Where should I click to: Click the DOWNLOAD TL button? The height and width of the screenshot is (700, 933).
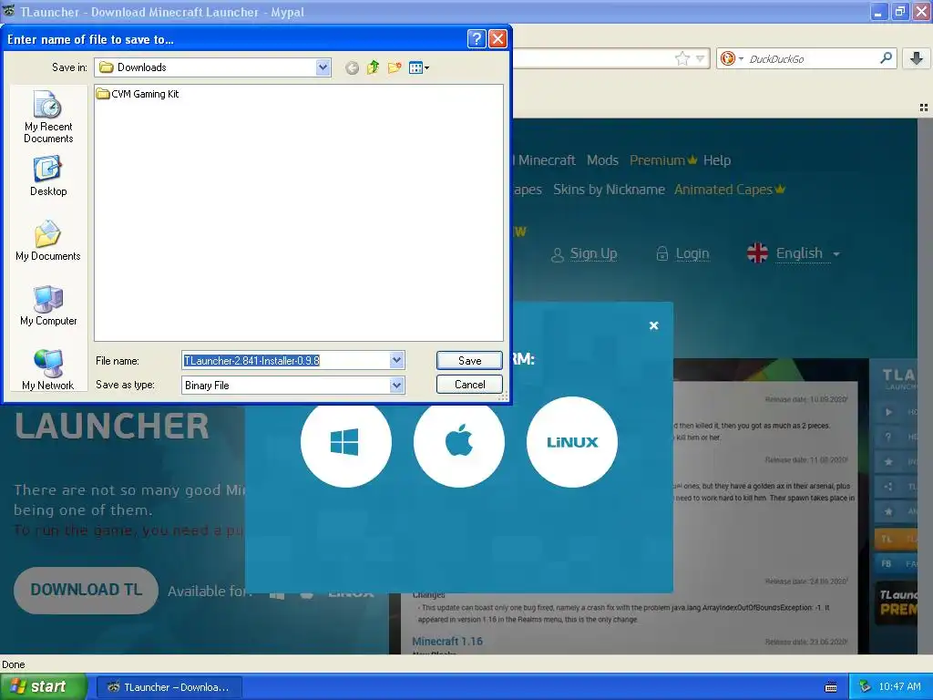(x=87, y=590)
